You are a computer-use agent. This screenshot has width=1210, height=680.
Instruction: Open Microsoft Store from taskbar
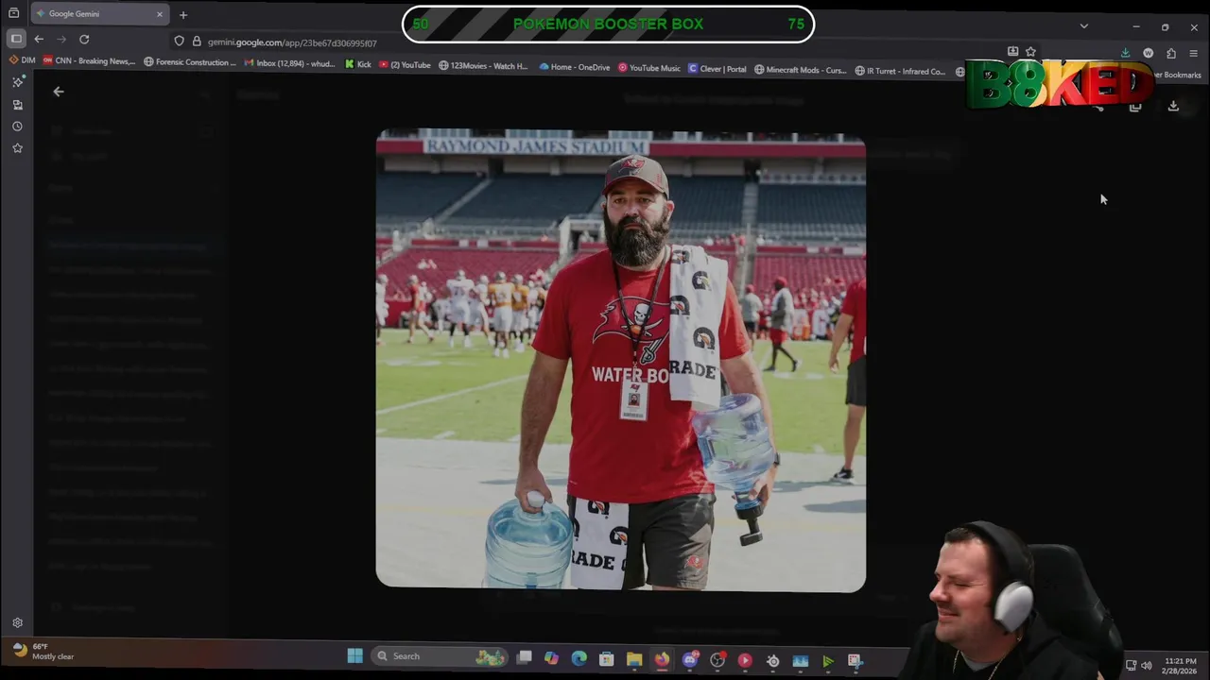pyautogui.click(x=606, y=659)
